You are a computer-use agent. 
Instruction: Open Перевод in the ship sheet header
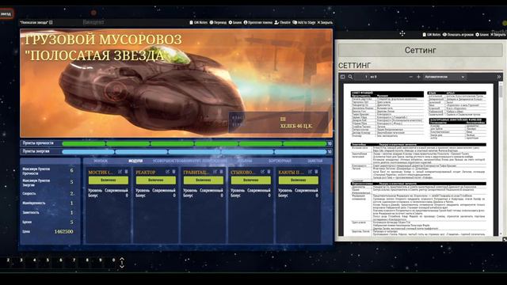click(x=219, y=22)
